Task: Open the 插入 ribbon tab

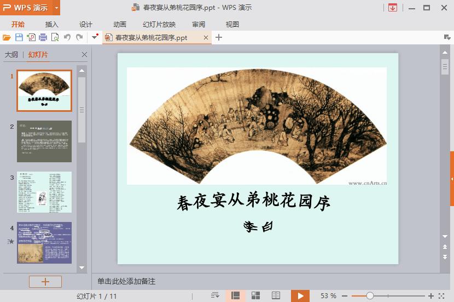Action: (52, 24)
